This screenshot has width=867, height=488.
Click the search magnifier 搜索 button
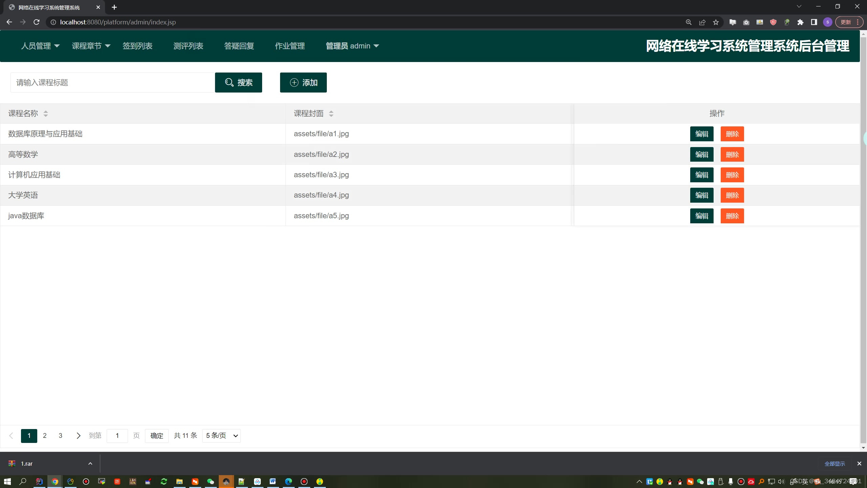tap(238, 82)
